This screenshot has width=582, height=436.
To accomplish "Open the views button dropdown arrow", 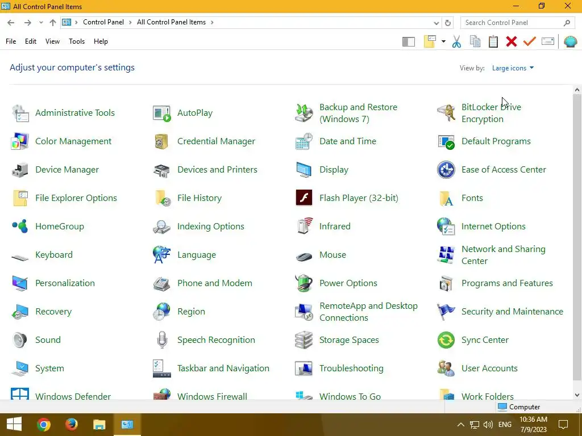I will click(x=443, y=41).
